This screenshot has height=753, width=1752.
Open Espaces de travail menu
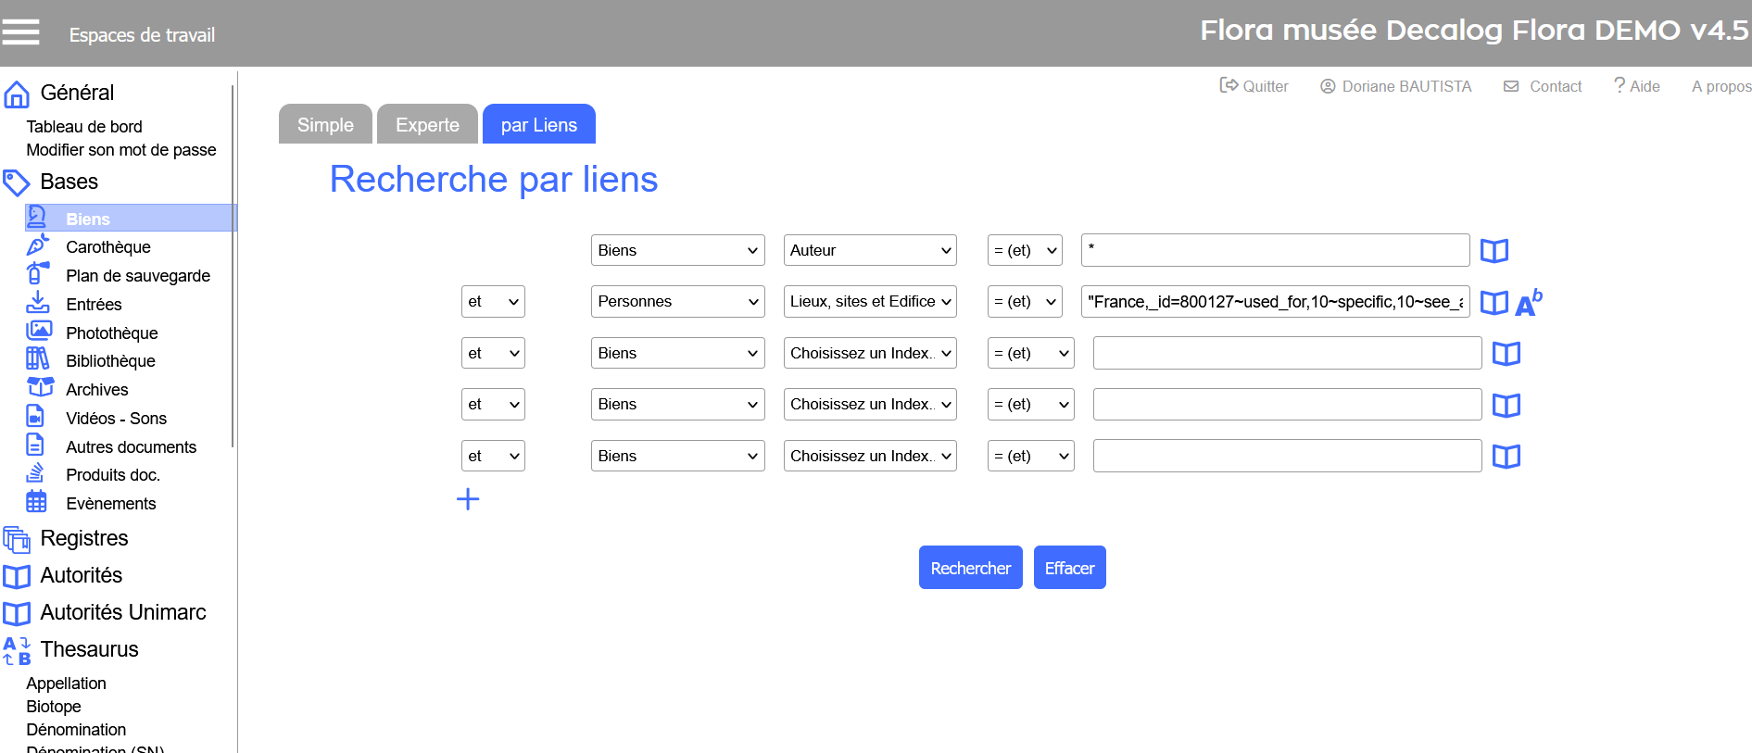(142, 35)
